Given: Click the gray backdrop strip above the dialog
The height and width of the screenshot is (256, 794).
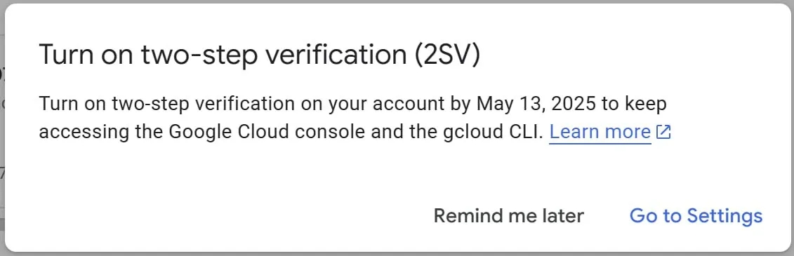Looking at the screenshot, I should click(x=397, y=1).
